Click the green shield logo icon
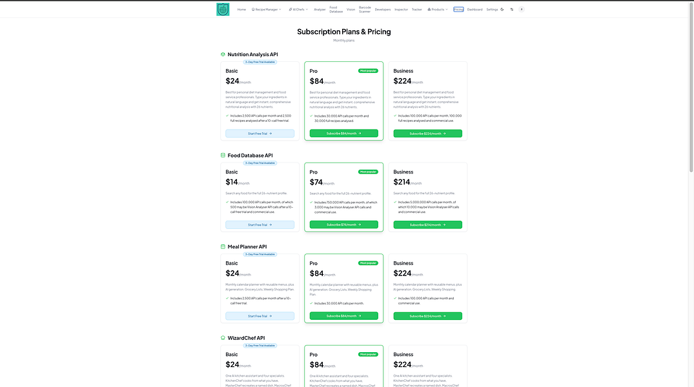 pos(223,9)
